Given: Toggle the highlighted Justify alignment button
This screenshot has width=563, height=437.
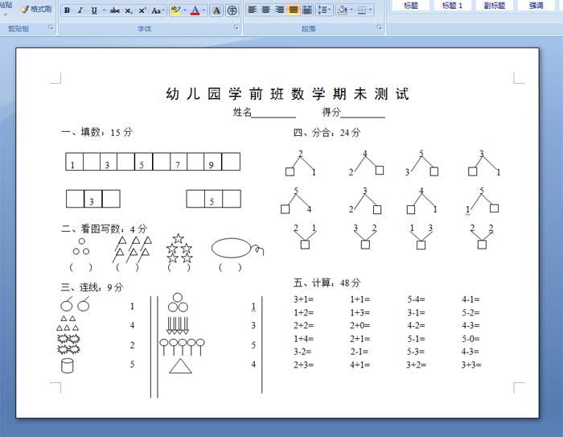Looking at the screenshot, I should point(294,10).
